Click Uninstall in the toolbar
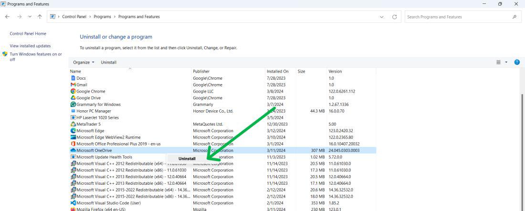This screenshot has width=525, height=211. pyautogui.click(x=109, y=62)
